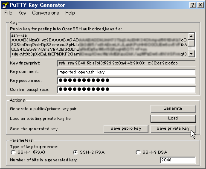Click the 'Type of key to generate:' label
This screenshot has height=169, width=206.
coord(34,147)
